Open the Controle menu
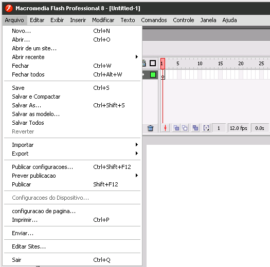The height and width of the screenshot is (267, 270). click(184, 20)
